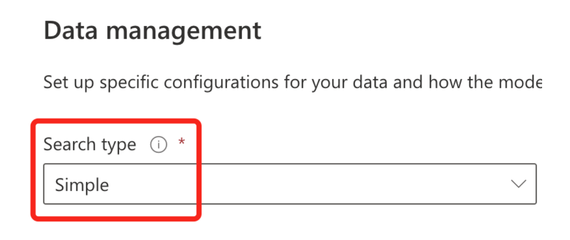This screenshot has height=240, width=570.
Task: Click the Simple search type combo box
Action: [289, 184]
